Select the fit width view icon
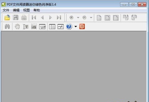This screenshot has width=149, height=102. (x=116, y=18)
